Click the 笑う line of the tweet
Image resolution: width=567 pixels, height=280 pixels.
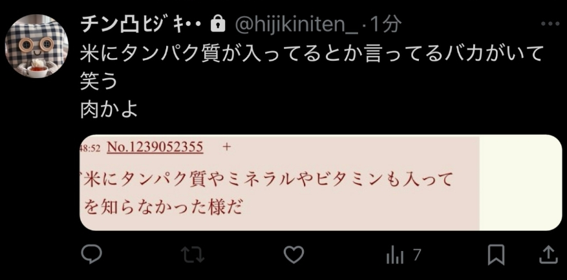click(x=99, y=81)
